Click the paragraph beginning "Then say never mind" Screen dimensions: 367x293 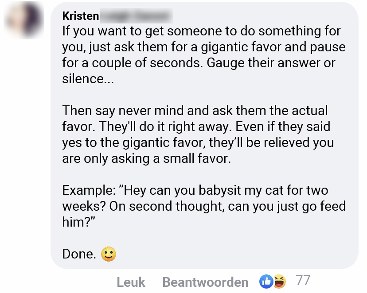pyautogui.click(x=198, y=134)
